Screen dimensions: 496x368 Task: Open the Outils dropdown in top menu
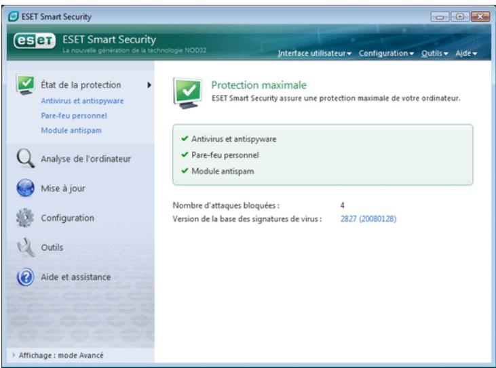coord(434,54)
